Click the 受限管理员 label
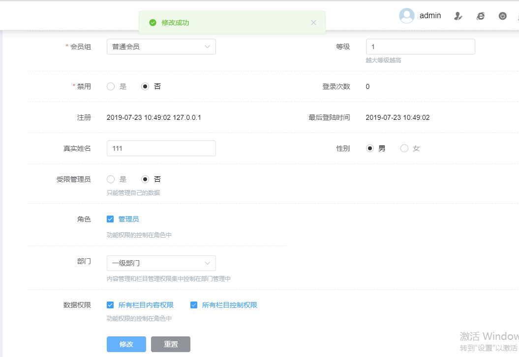Screen dimensions: 519x357 (x=73, y=179)
